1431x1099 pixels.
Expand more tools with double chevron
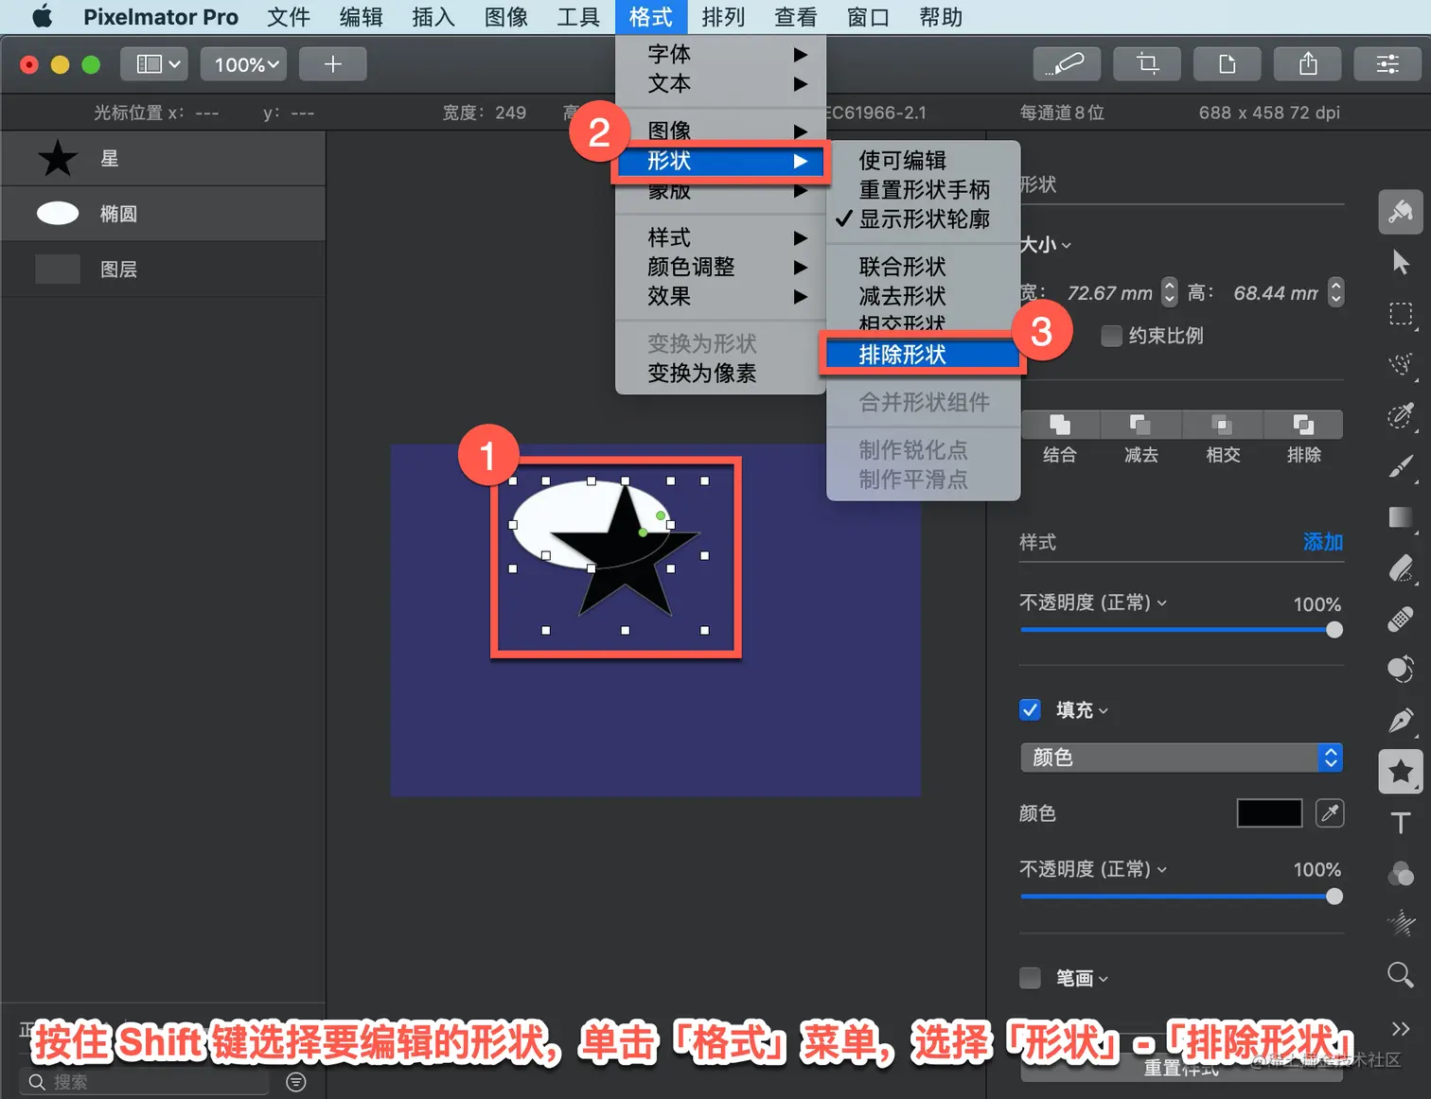tap(1401, 1028)
